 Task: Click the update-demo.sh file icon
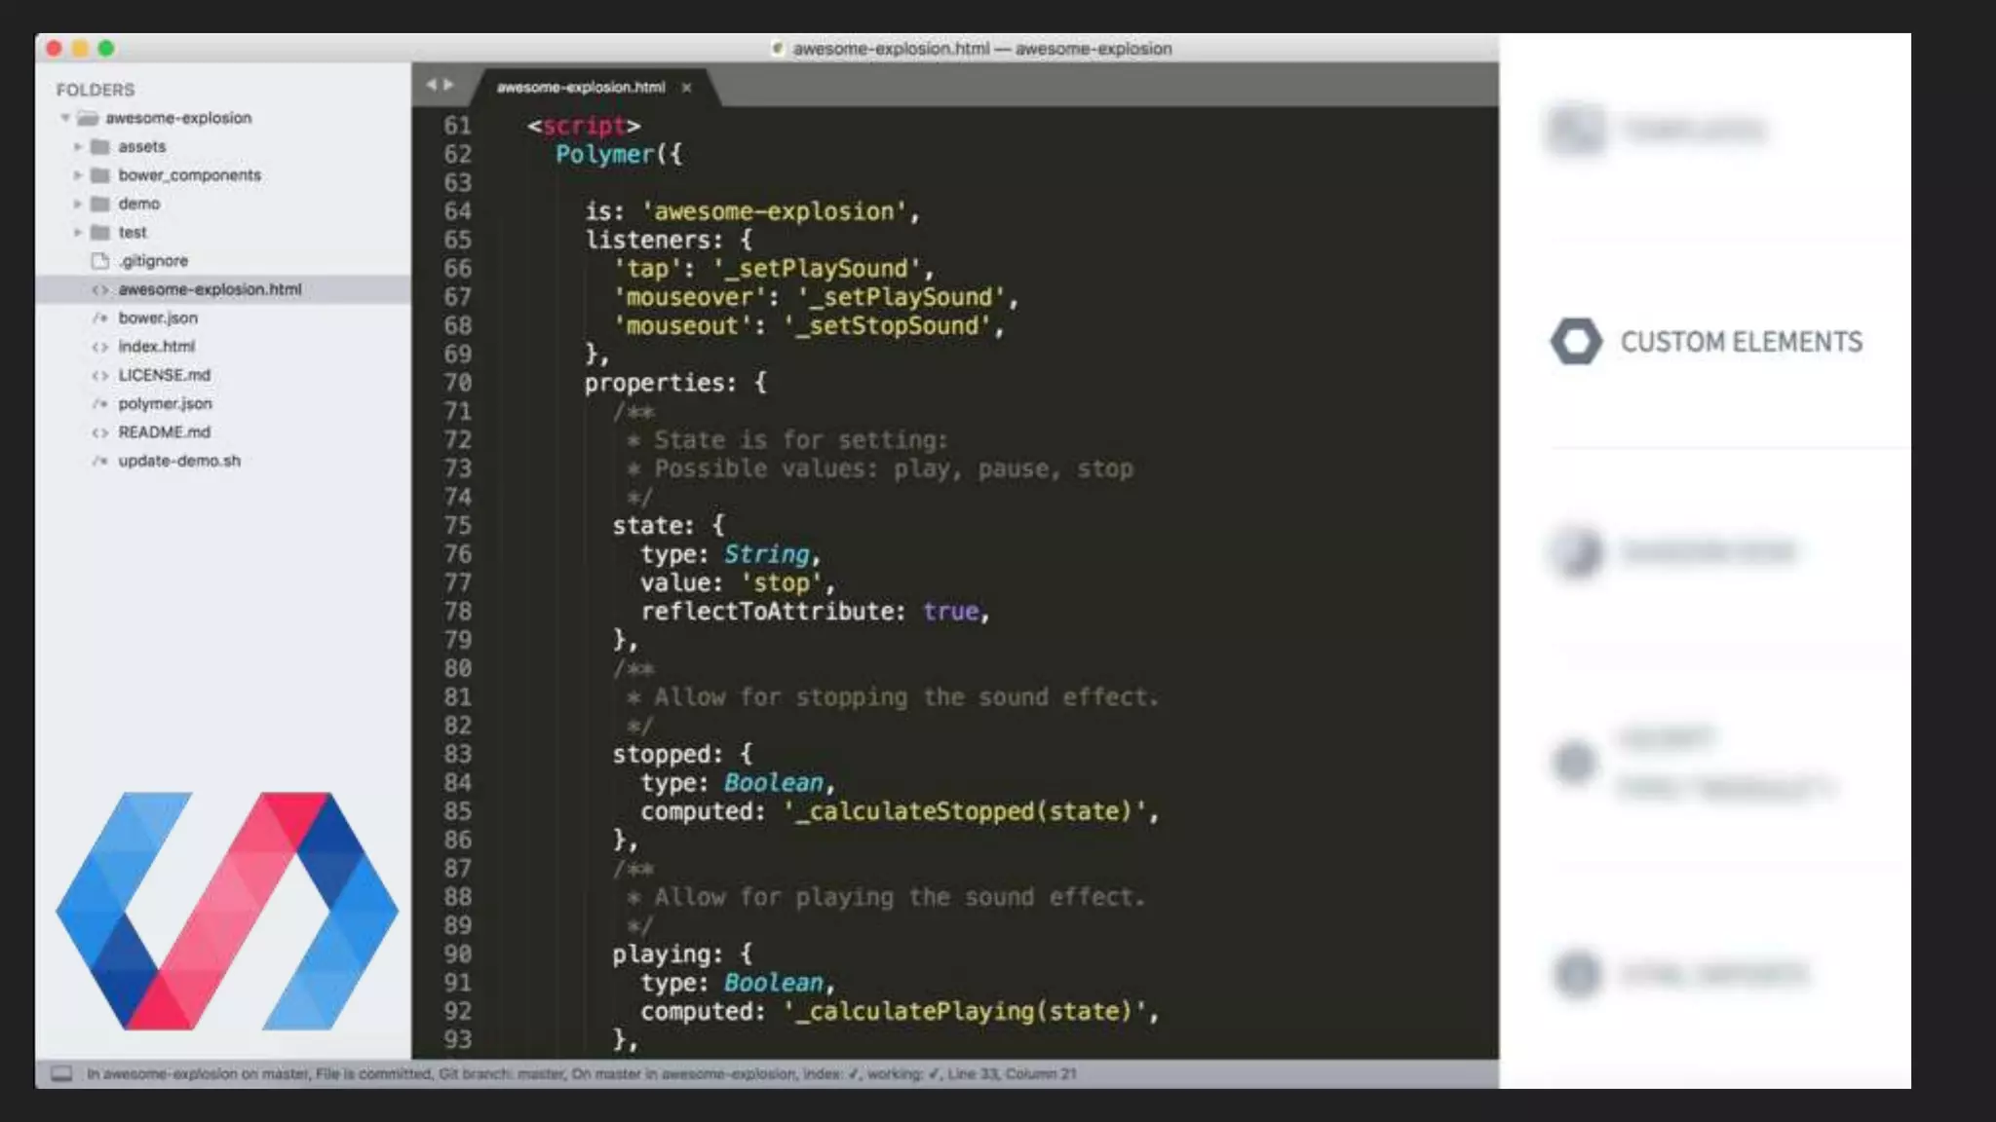click(99, 461)
